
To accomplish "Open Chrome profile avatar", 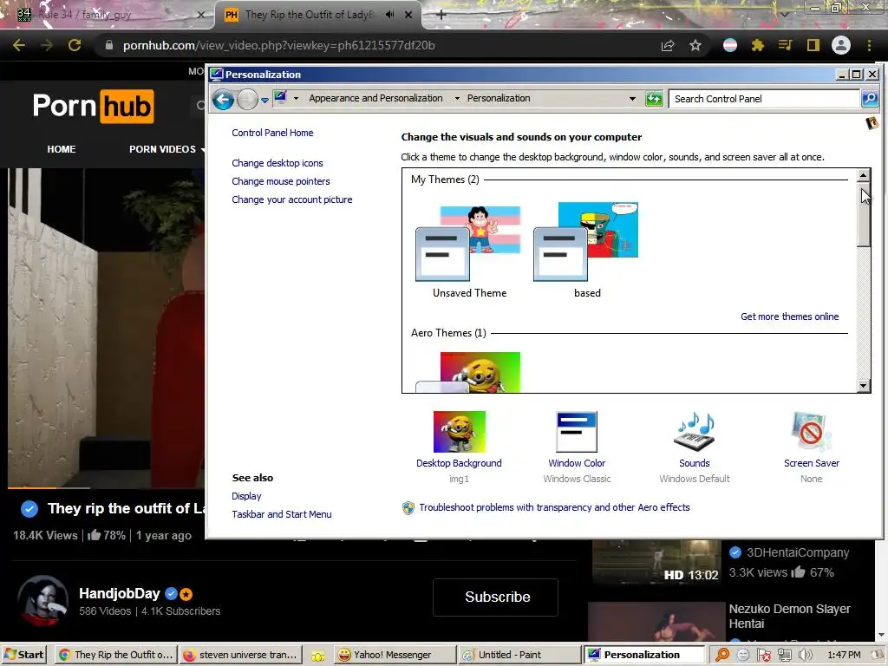I will point(841,45).
